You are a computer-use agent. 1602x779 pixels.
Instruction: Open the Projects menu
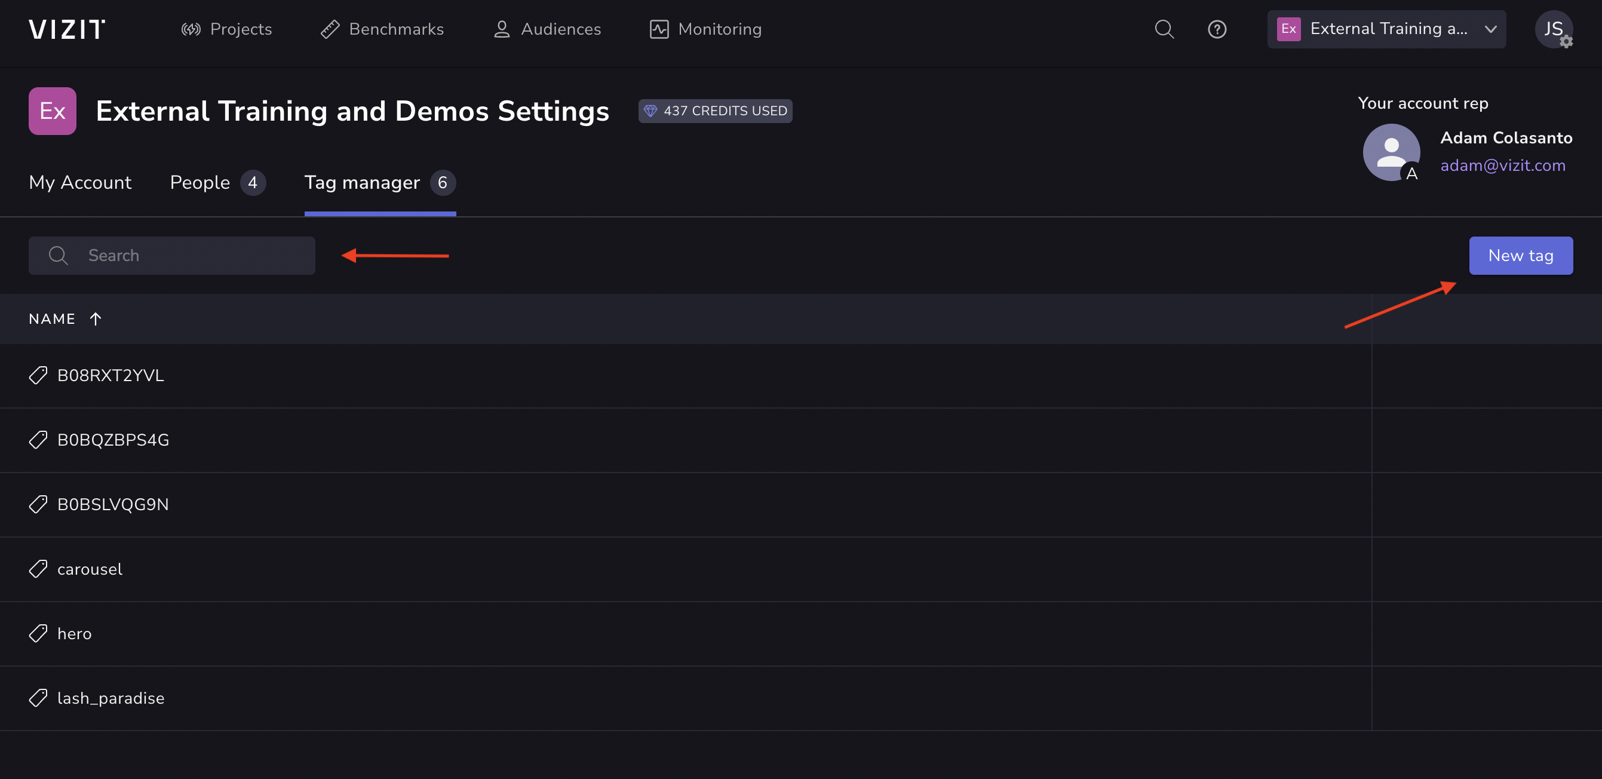226,29
